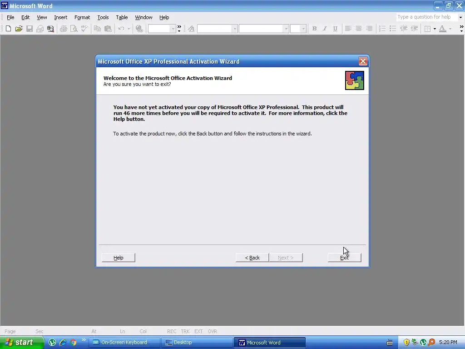Click the ABC Spelling and Grammar icon
Screen dimensions: 465x349
[84, 29]
